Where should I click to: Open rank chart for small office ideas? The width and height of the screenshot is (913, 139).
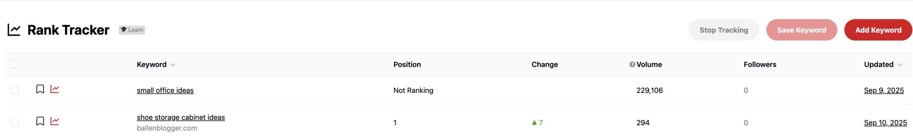[55, 89]
